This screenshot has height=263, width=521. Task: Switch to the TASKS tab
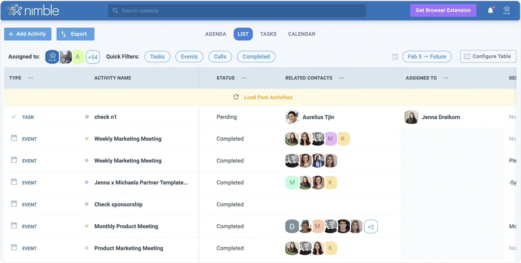(x=268, y=34)
